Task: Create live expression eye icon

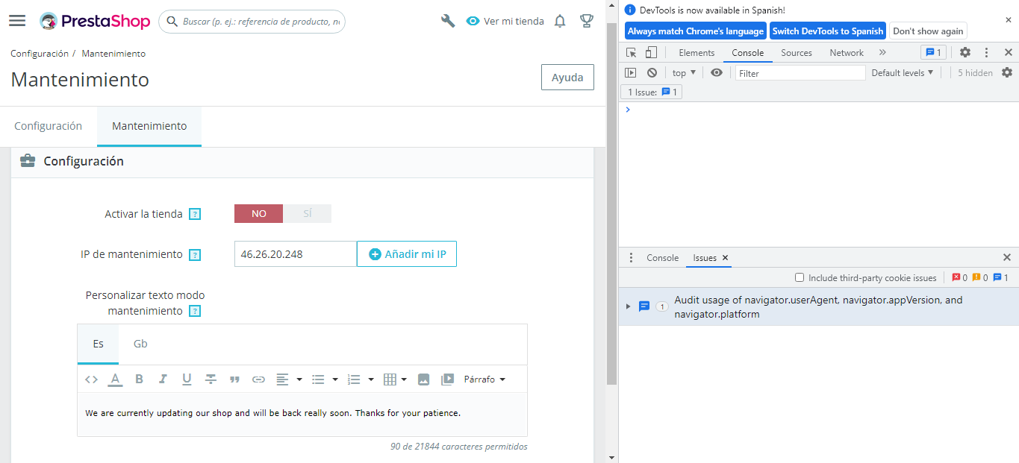Action: [x=717, y=73]
